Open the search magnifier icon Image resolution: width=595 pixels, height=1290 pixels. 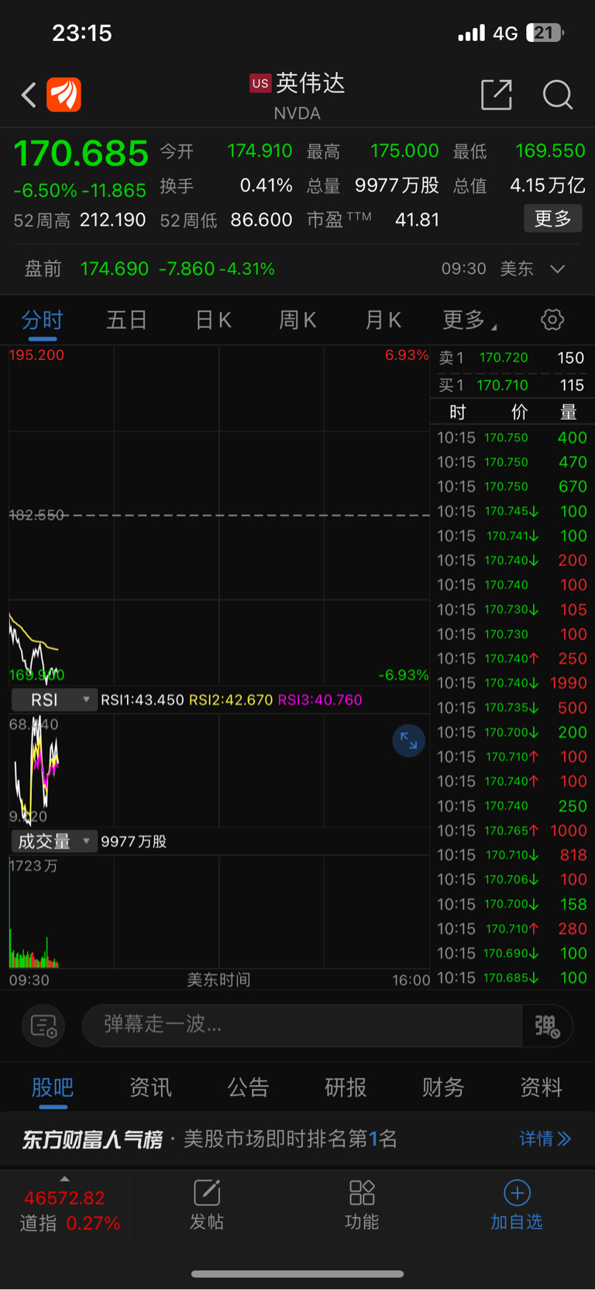pyautogui.click(x=558, y=95)
